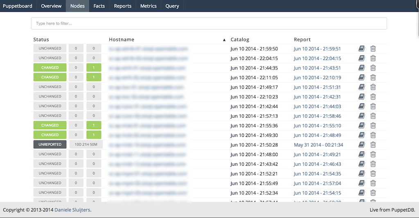419x218 pixels.
Task: Focus the 'Type here to filter' field
Action: point(209,24)
